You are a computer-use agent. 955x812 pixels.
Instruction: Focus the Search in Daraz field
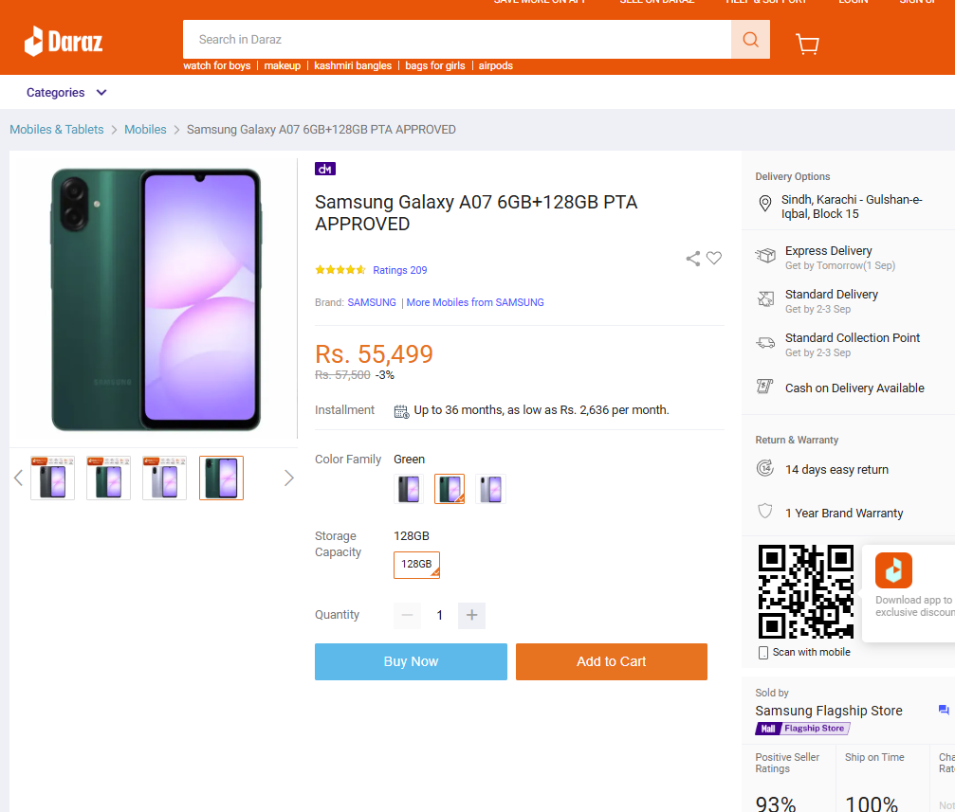[457, 40]
